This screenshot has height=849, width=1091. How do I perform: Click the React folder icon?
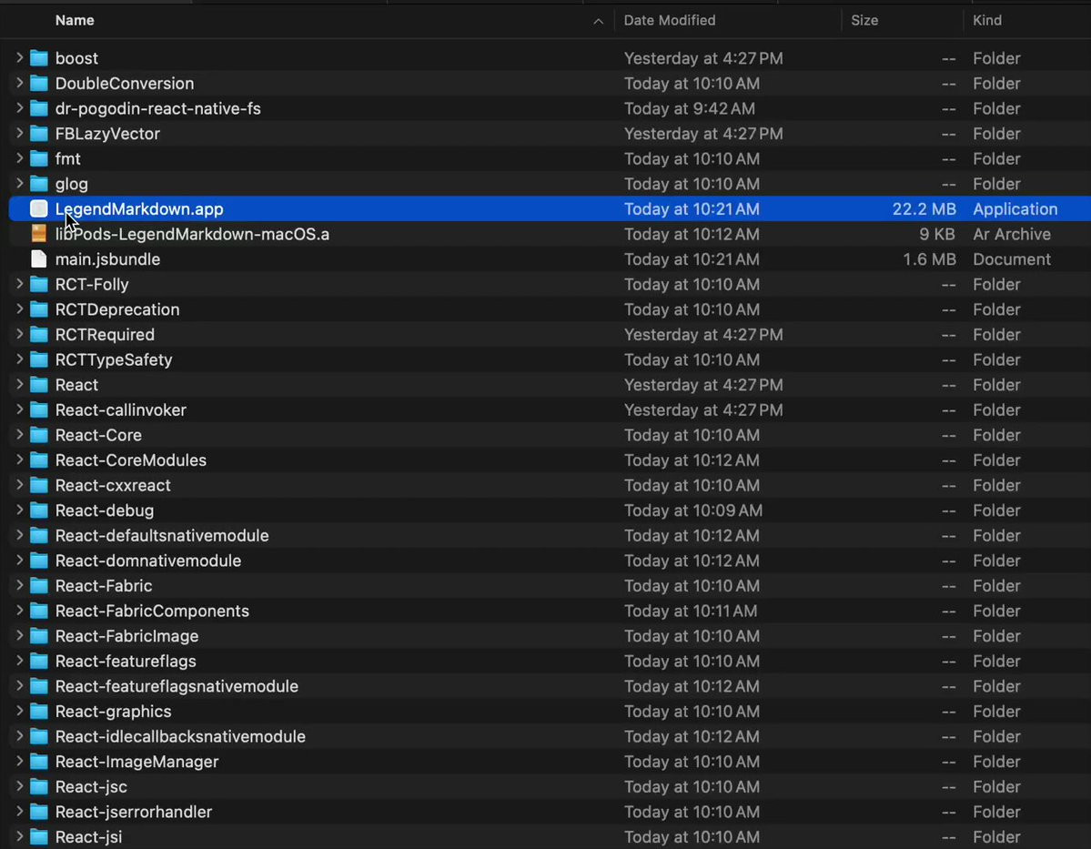(39, 385)
